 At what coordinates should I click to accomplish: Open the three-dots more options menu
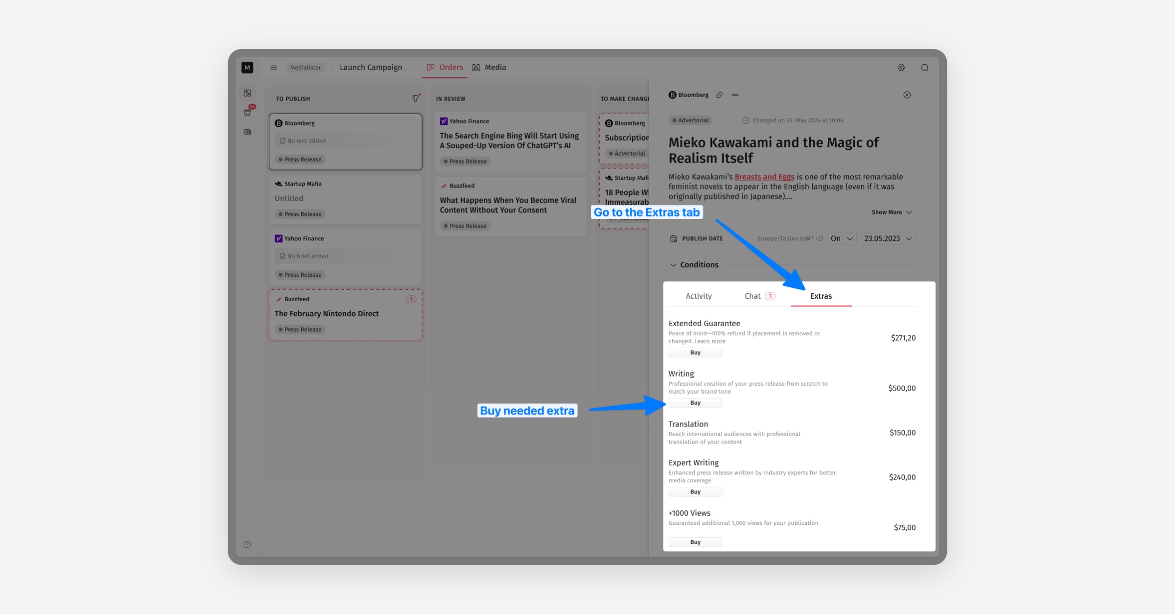pos(735,95)
